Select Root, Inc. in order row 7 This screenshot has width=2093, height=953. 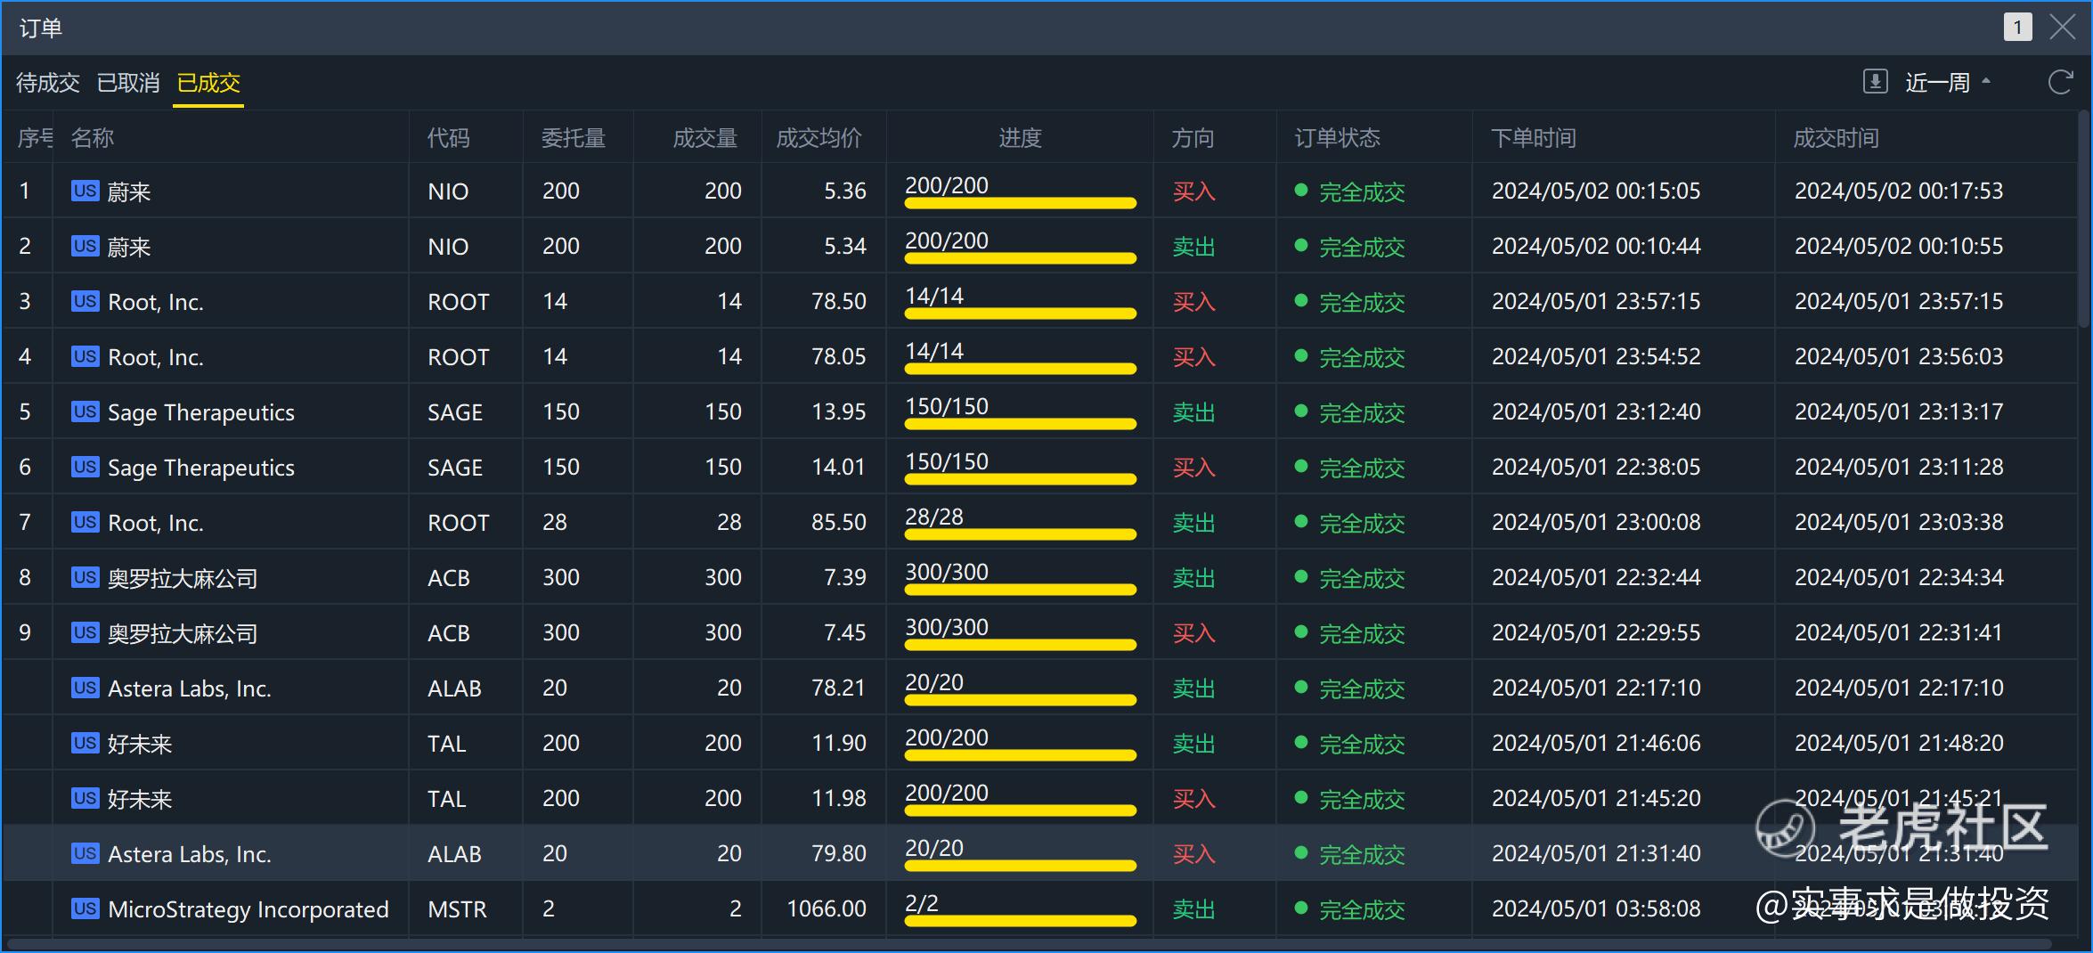point(156,523)
